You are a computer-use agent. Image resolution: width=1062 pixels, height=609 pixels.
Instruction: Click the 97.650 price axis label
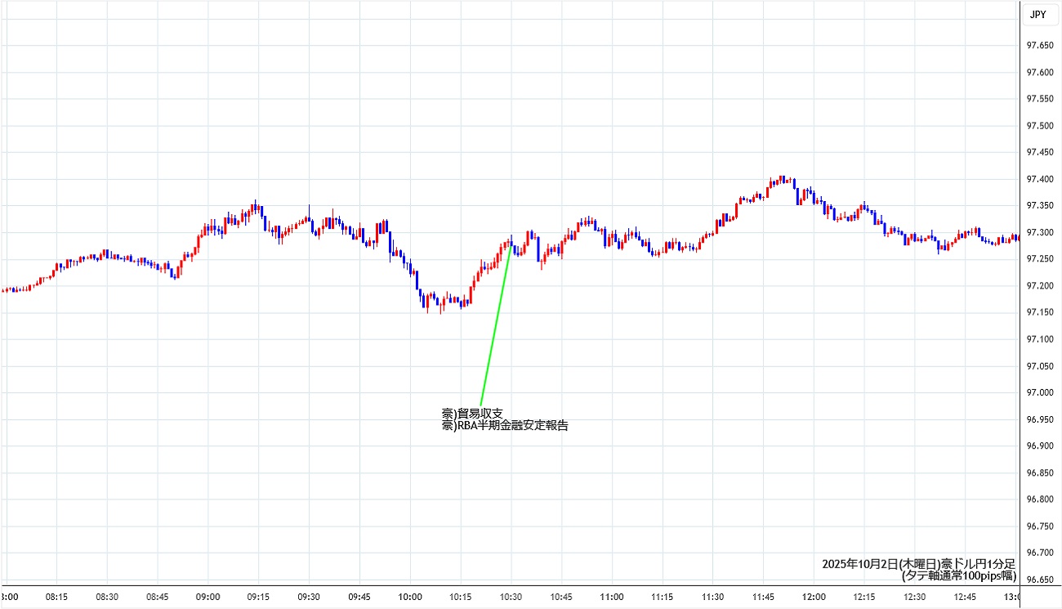(1039, 46)
